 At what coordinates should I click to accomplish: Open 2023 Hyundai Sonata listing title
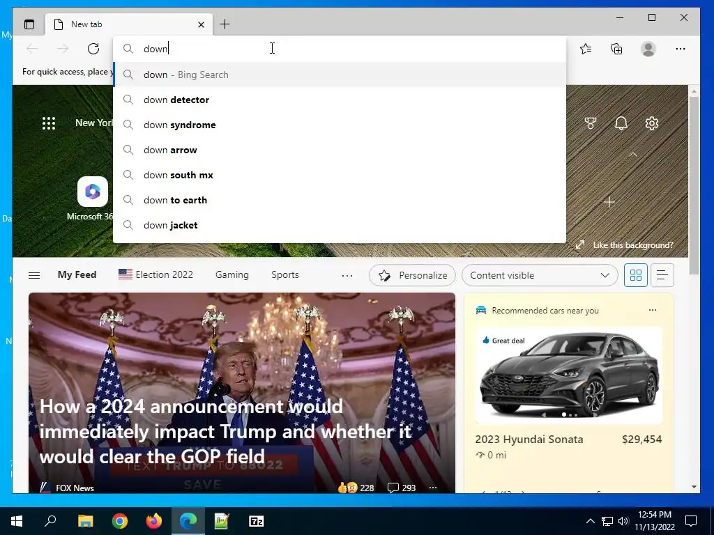[529, 440]
